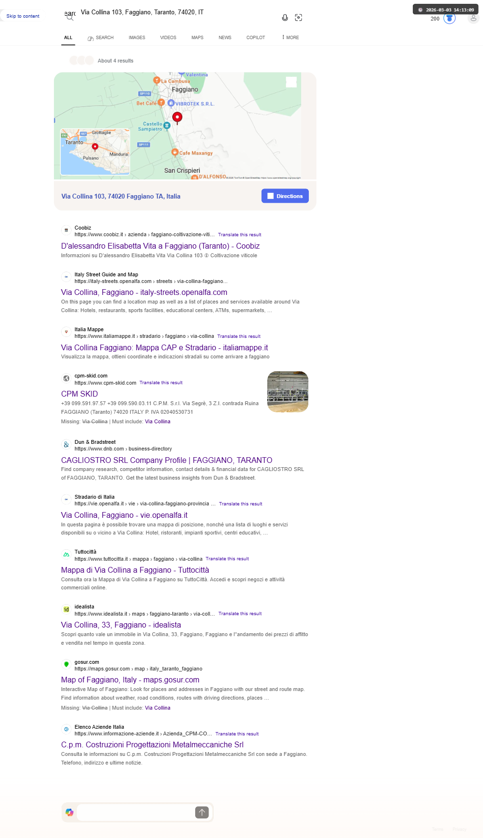Click the About 4 results text
483x838 pixels.
point(115,61)
